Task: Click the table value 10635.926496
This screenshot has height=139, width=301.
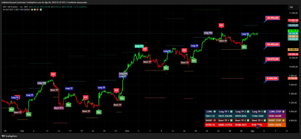Action: tap(225, 116)
